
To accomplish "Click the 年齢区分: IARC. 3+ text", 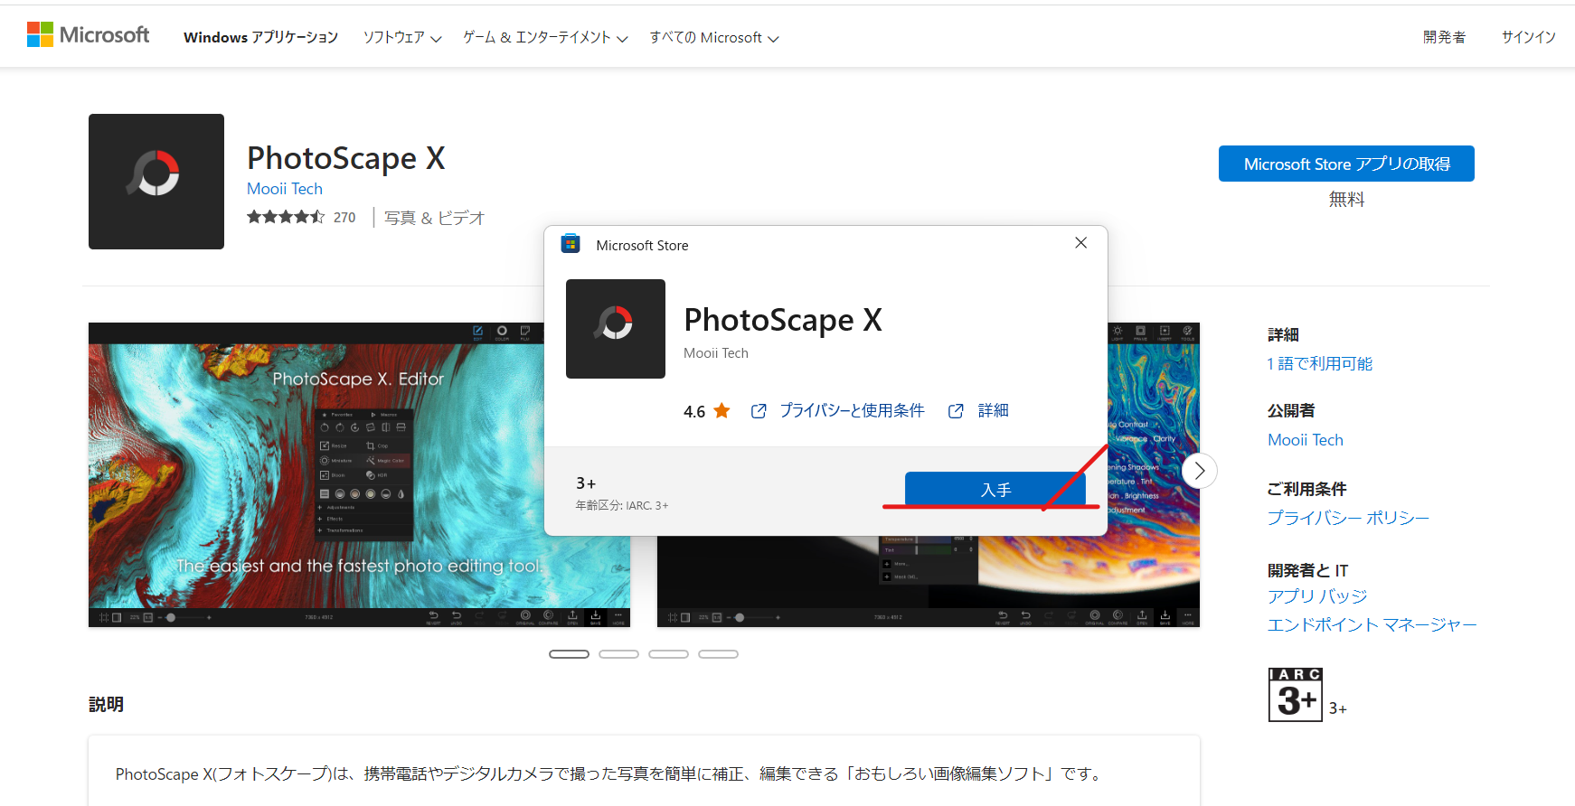I will 622,506.
